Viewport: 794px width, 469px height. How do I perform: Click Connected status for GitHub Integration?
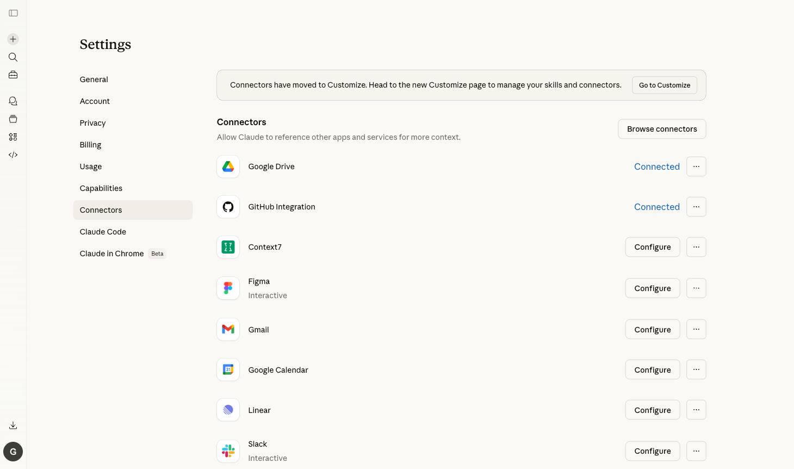pyautogui.click(x=656, y=207)
